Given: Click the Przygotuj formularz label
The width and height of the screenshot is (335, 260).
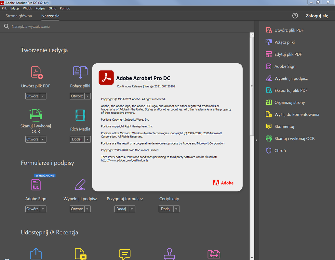Looking at the screenshot, I should point(125,199).
